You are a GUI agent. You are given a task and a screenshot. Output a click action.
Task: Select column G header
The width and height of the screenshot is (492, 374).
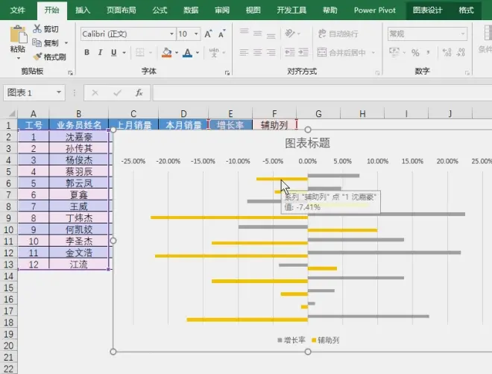pyautogui.click(x=318, y=113)
